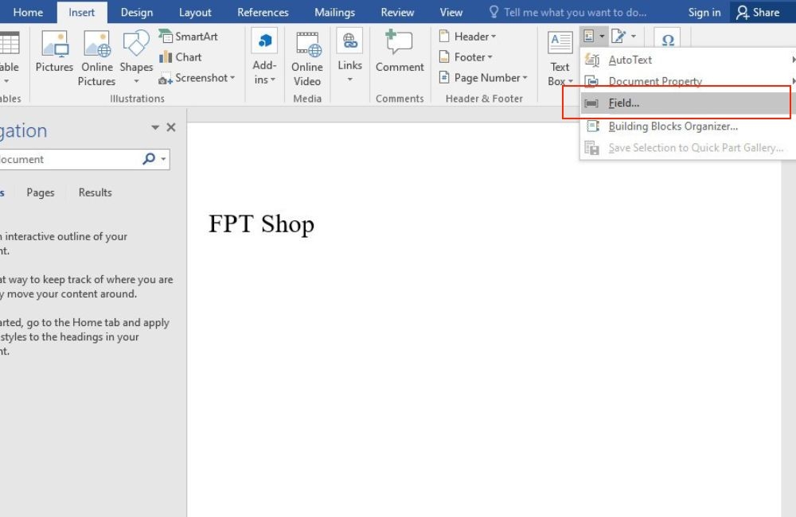Viewport: 796px width, 517px height.
Task: Open Building Blocks Organizer...
Action: [x=688, y=126]
